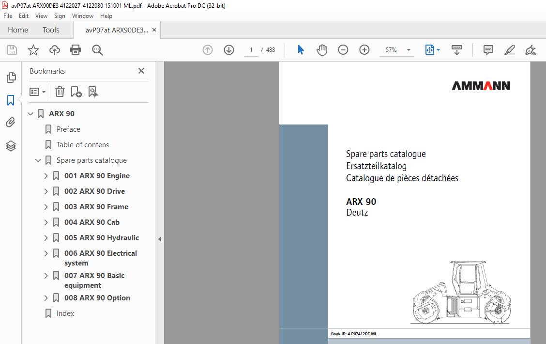Jump to the Index bookmark
The image size is (546, 344).
65,313
